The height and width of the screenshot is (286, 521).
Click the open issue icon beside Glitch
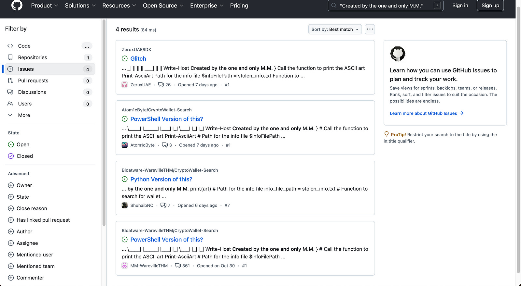click(x=125, y=59)
